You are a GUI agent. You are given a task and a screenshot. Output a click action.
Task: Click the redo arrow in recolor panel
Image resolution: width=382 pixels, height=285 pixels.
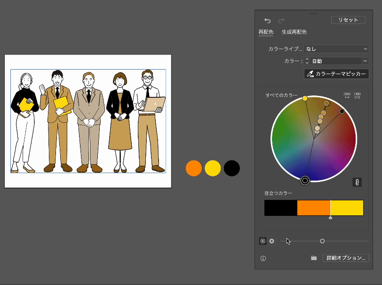pyautogui.click(x=281, y=21)
